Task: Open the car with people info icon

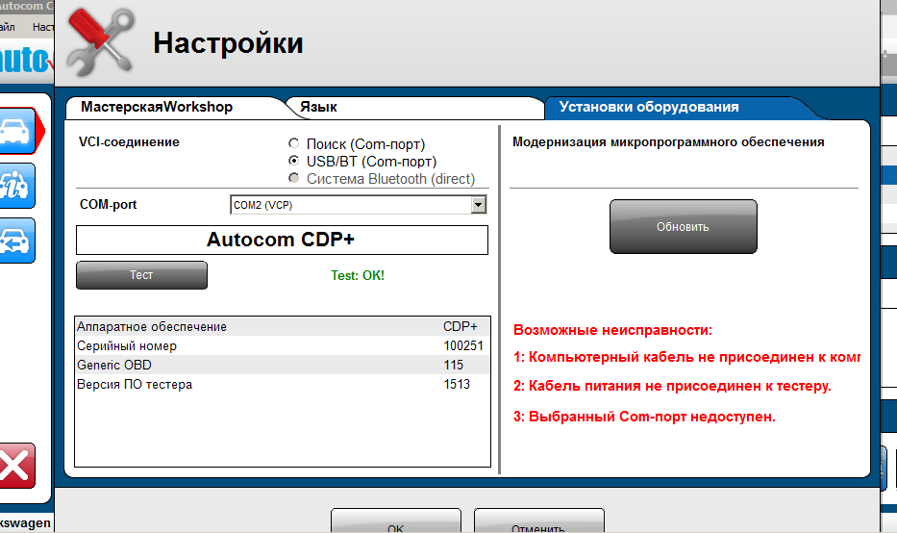Action: (x=15, y=186)
